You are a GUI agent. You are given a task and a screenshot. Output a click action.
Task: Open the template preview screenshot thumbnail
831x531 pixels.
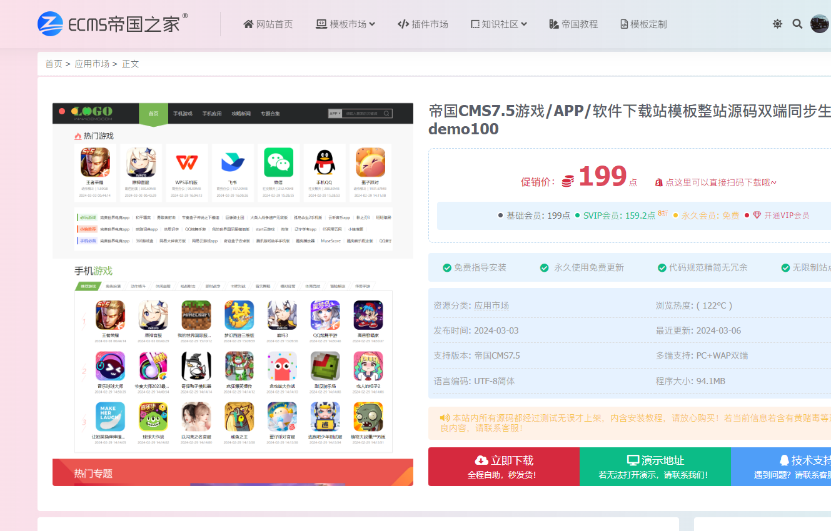233,294
